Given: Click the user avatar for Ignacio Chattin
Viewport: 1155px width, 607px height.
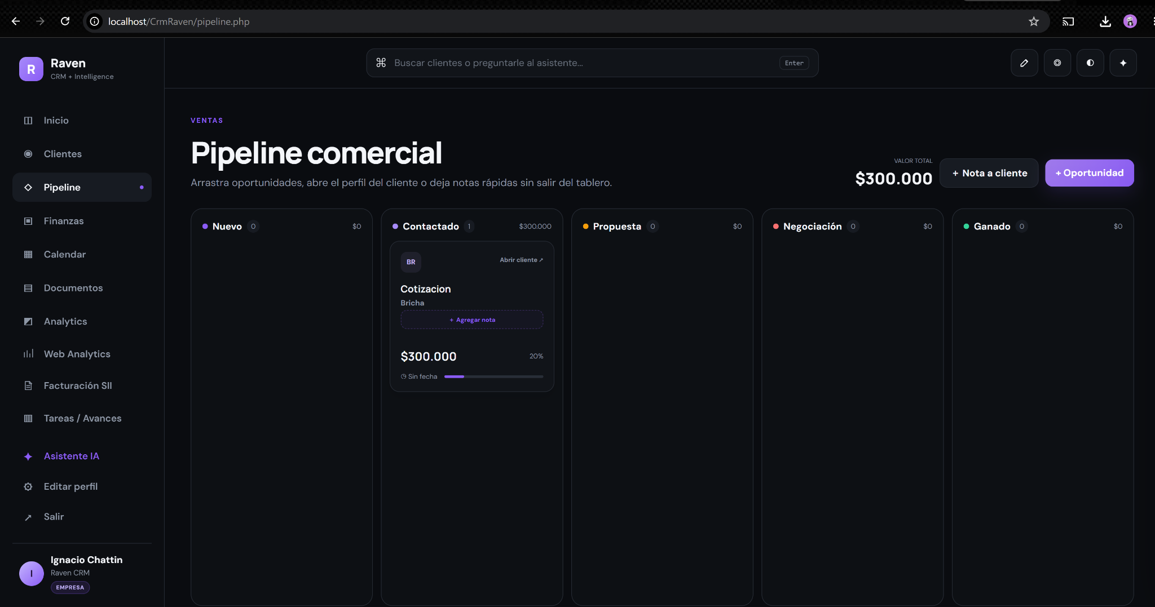Looking at the screenshot, I should click(32, 573).
